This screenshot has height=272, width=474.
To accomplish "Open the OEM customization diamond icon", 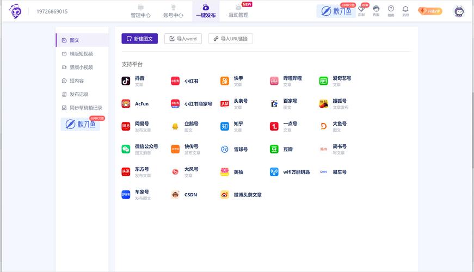I will (361, 9).
